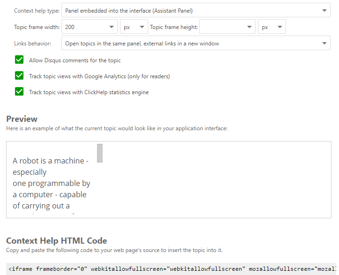Open the Topic frame width value dropdown

point(90,27)
